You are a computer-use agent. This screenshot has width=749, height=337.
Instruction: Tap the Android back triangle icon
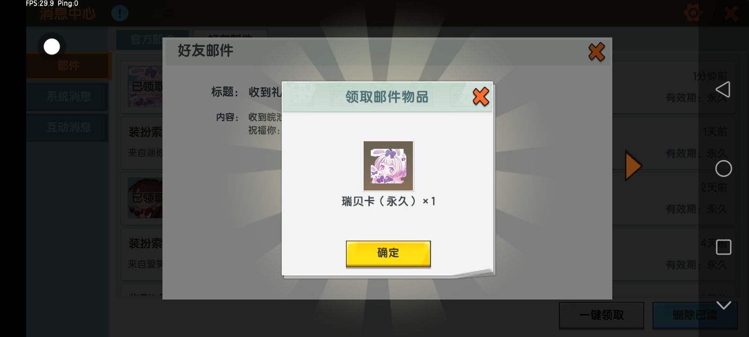pyautogui.click(x=723, y=89)
